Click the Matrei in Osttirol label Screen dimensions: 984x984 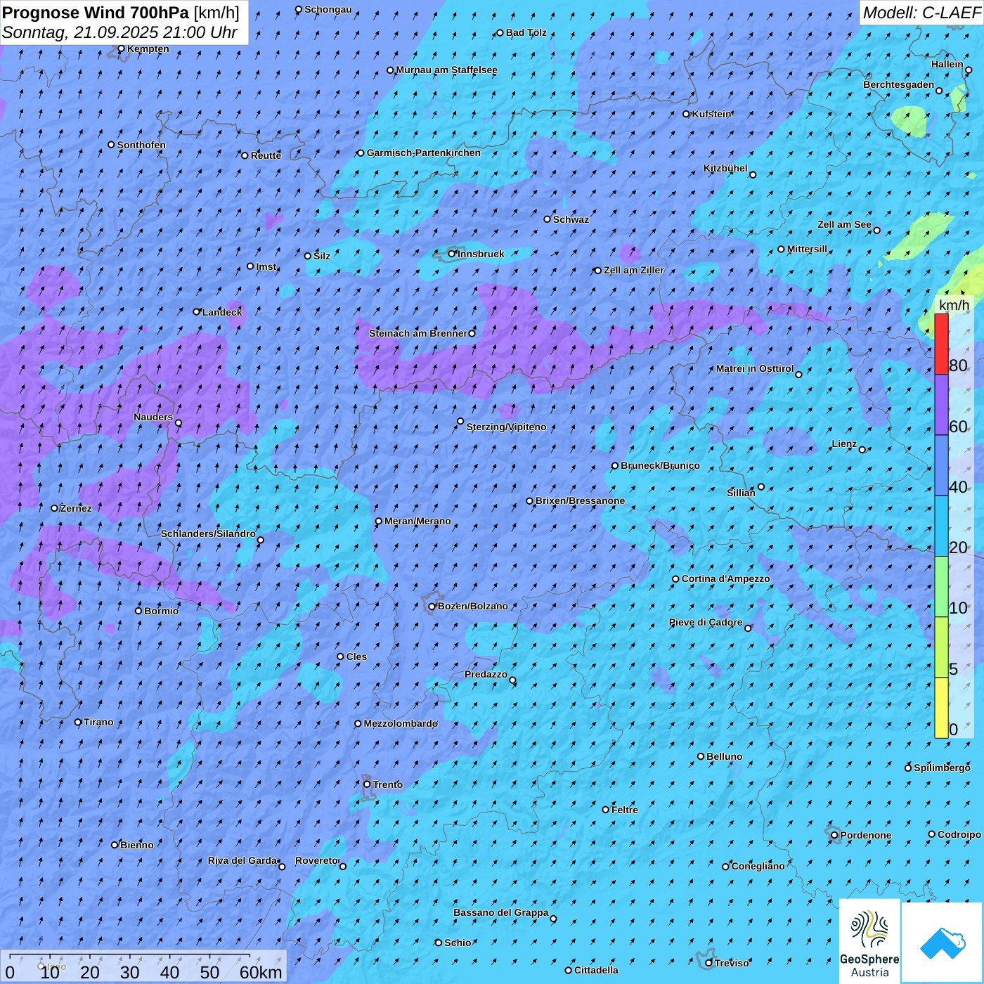tap(755, 369)
